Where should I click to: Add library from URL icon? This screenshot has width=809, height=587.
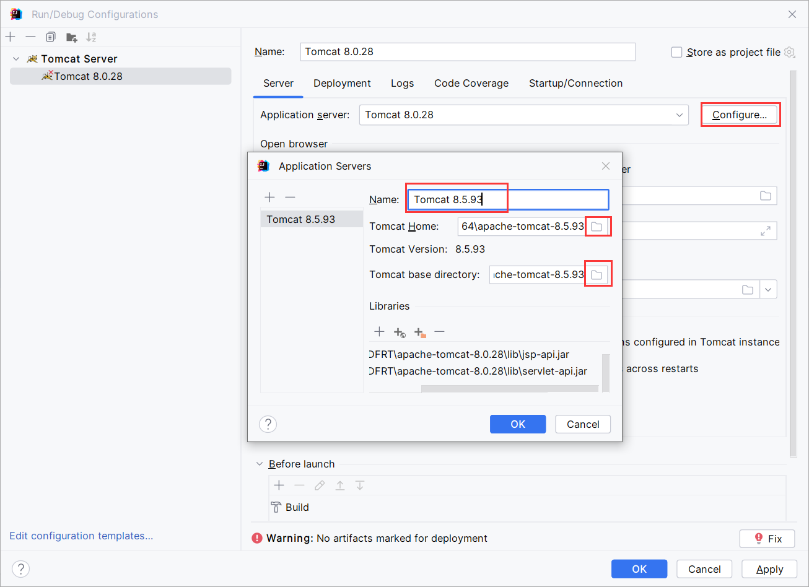coord(400,332)
